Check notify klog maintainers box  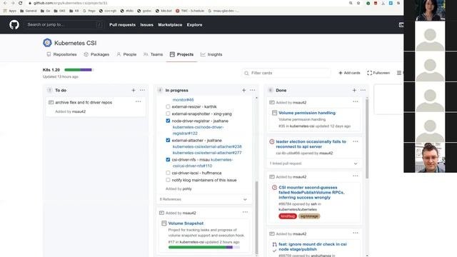click(168, 180)
